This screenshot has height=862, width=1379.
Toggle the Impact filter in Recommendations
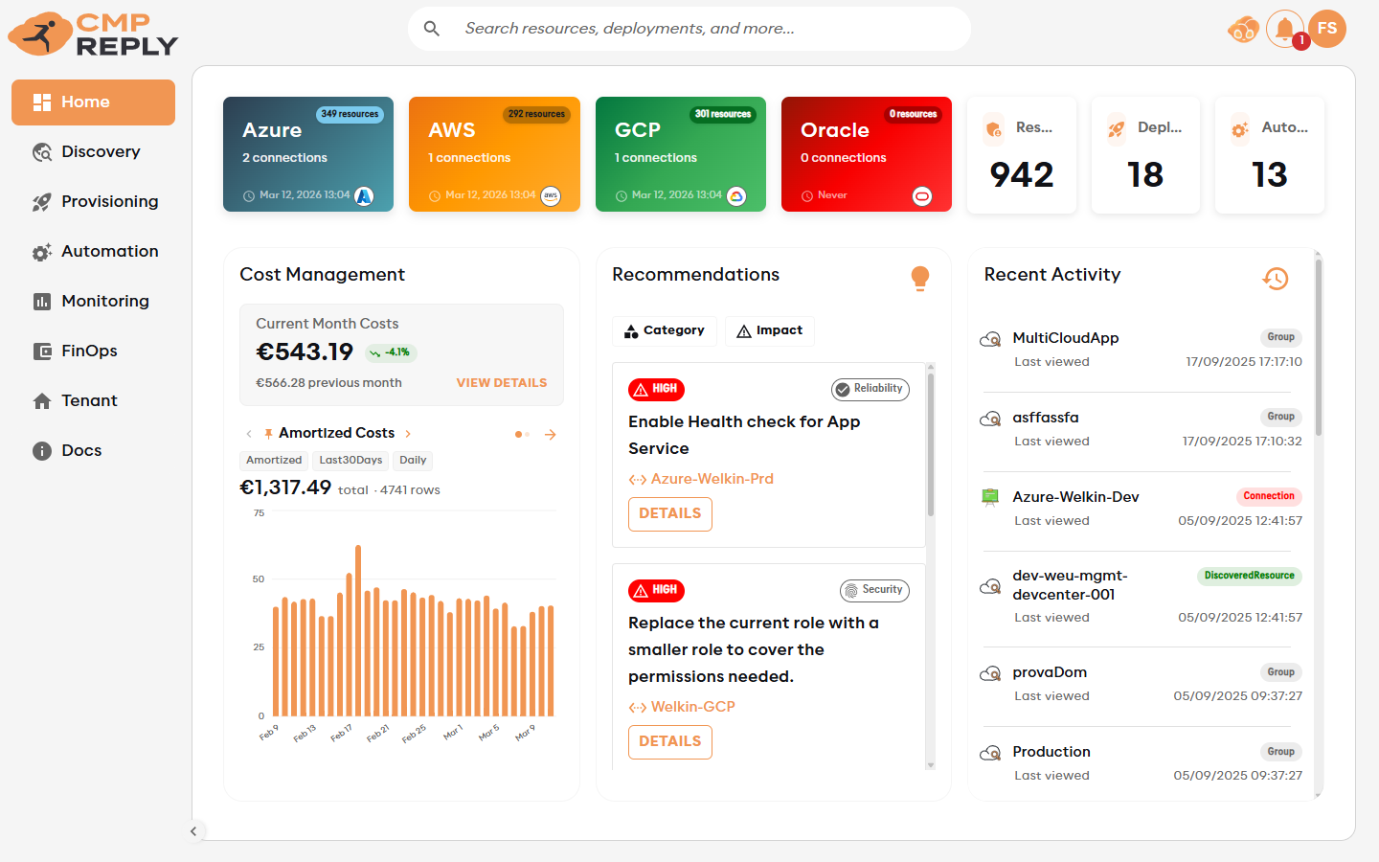tap(770, 330)
